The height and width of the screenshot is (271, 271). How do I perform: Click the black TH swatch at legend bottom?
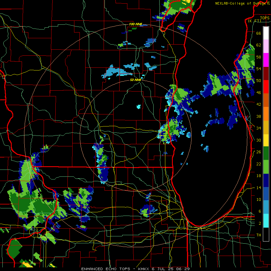click(x=266, y=234)
